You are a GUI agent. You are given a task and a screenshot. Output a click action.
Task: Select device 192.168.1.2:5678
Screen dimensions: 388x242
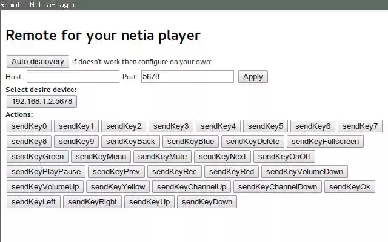pyautogui.click(x=42, y=102)
